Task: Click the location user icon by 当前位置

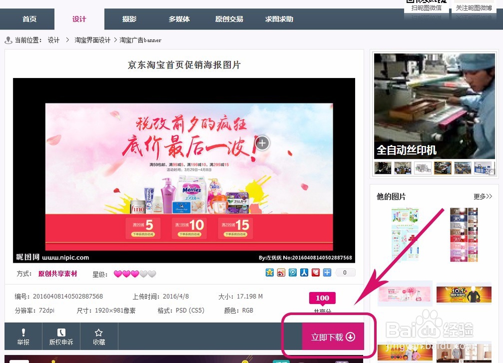Action: pos(9,40)
